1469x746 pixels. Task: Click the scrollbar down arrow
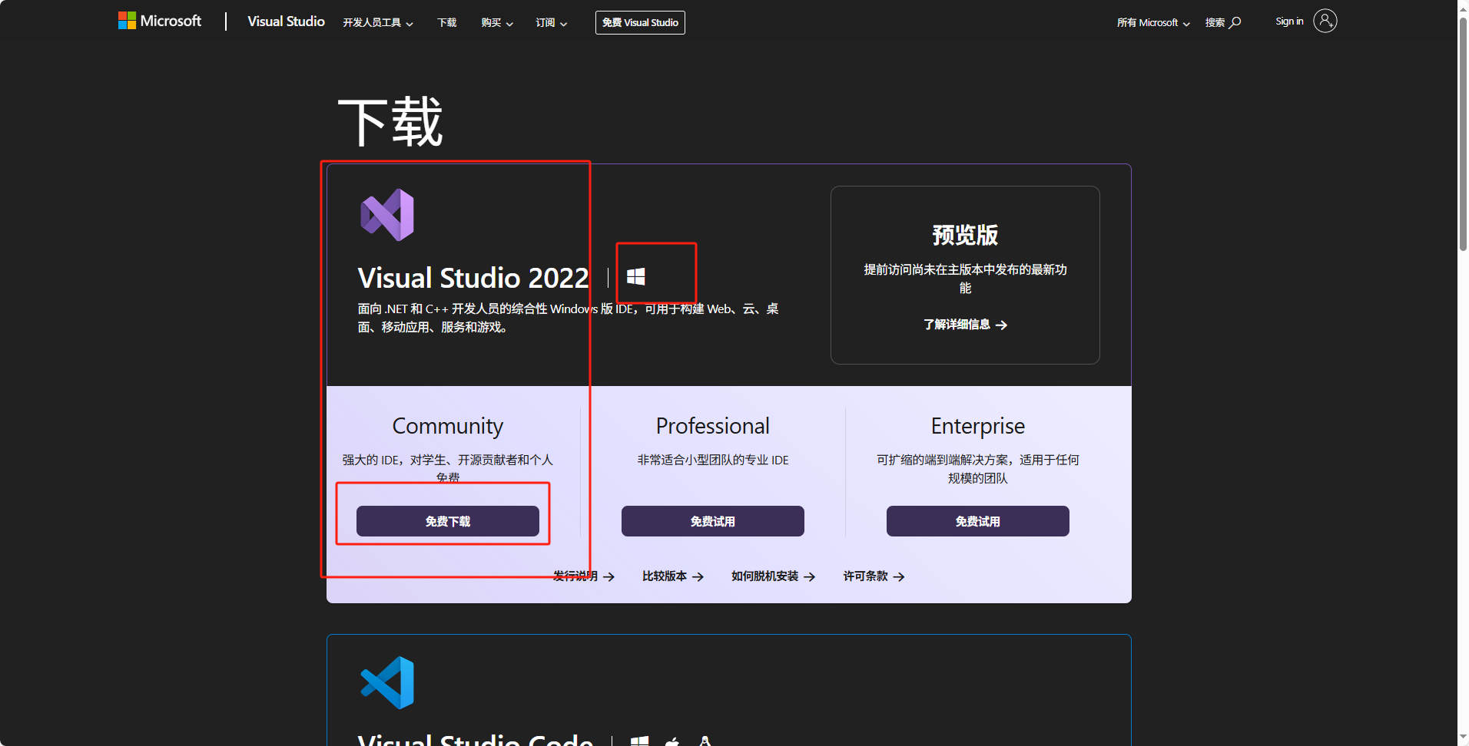[x=1463, y=738]
